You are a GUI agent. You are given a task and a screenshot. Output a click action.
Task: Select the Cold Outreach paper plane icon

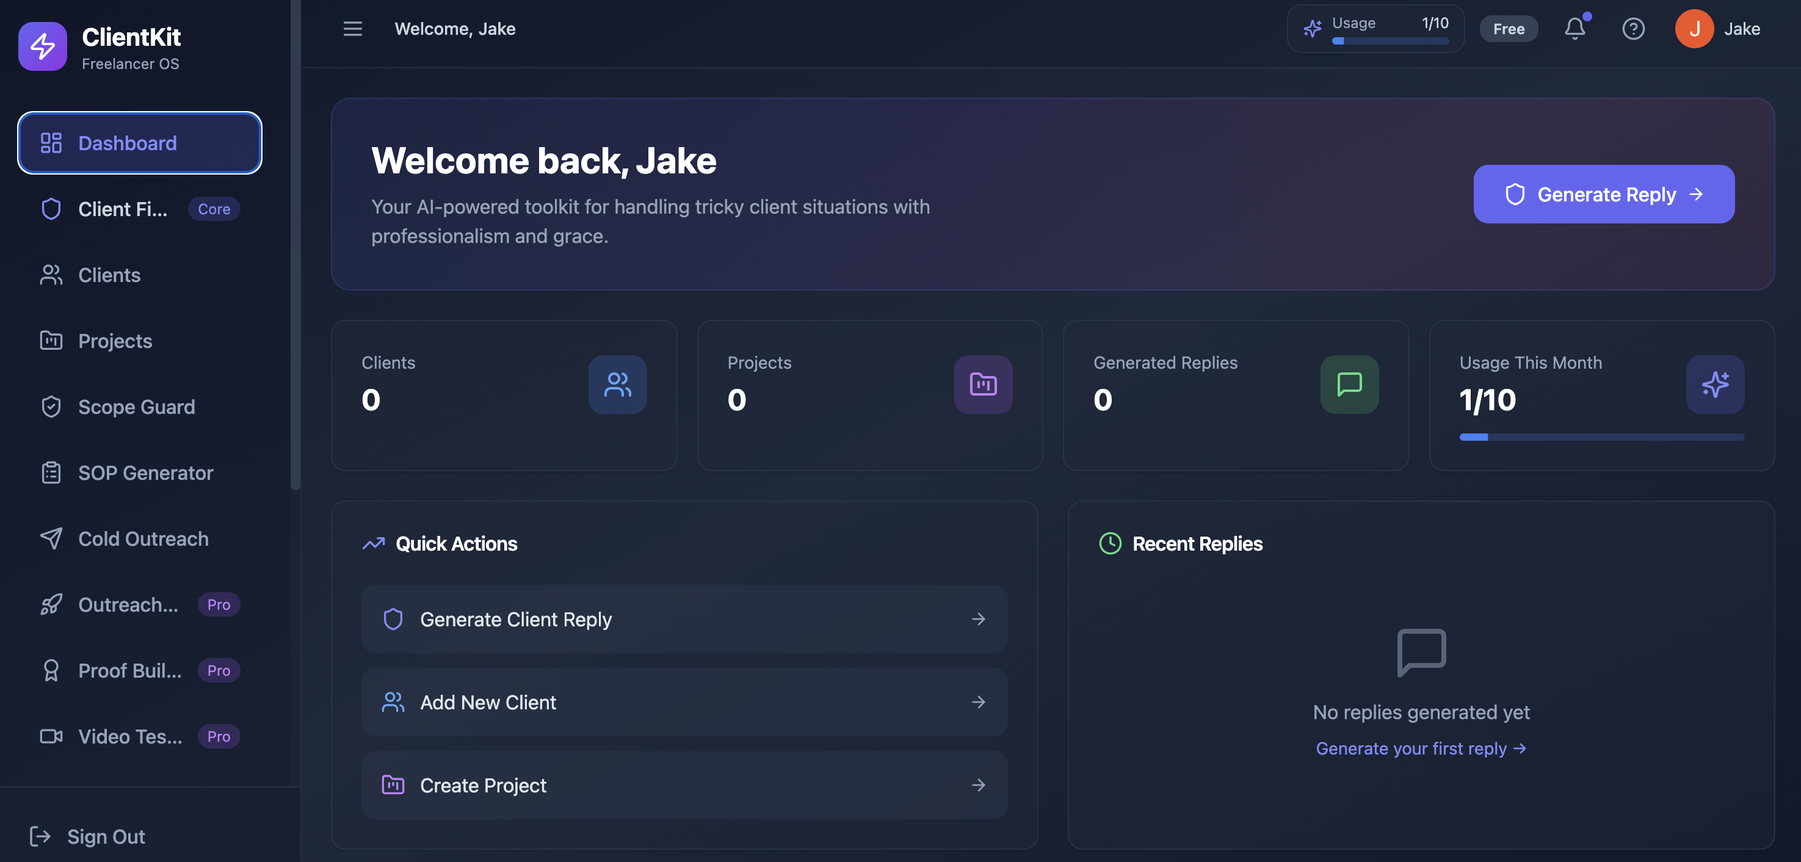click(x=50, y=538)
